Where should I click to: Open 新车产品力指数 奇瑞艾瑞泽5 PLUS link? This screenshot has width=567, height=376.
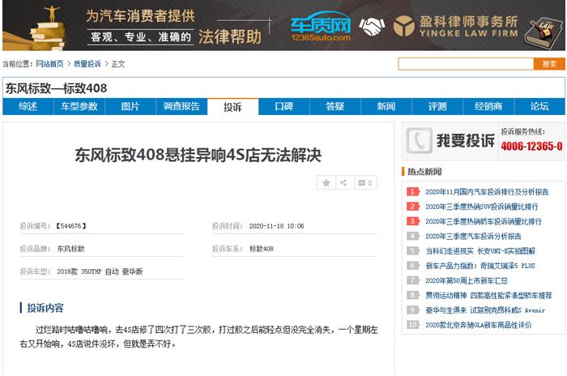[x=480, y=266]
